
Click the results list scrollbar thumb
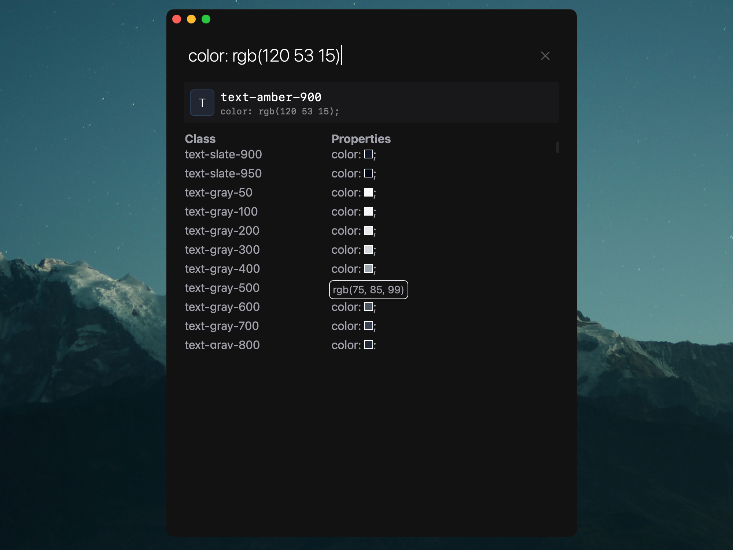[x=557, y=147]
